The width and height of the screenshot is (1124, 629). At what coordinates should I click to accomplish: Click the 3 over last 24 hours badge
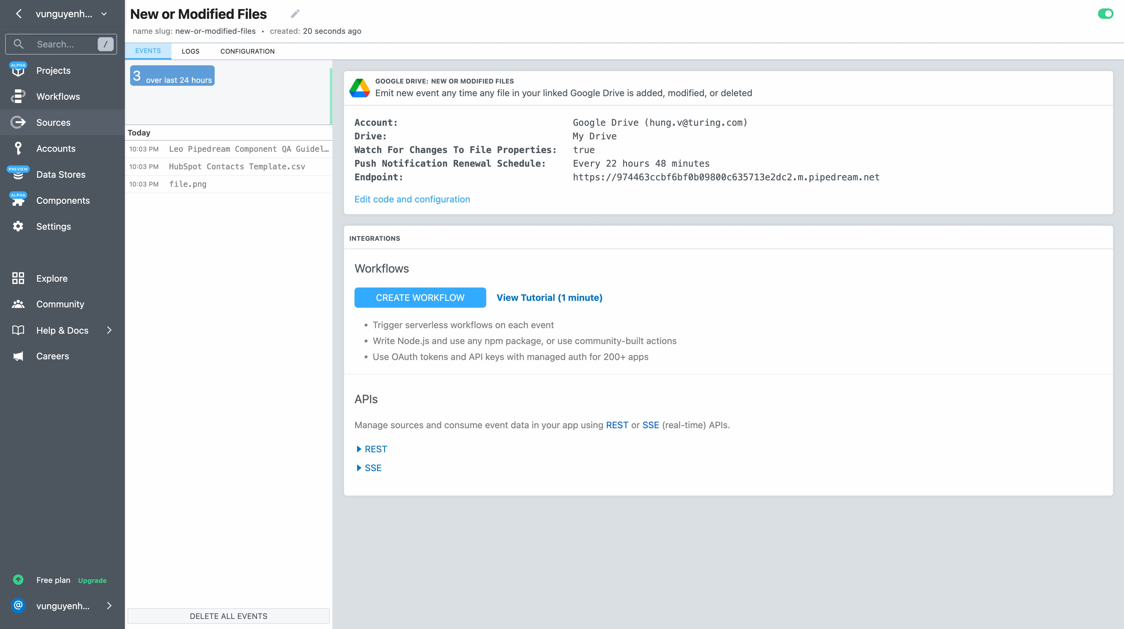[172, 75]
